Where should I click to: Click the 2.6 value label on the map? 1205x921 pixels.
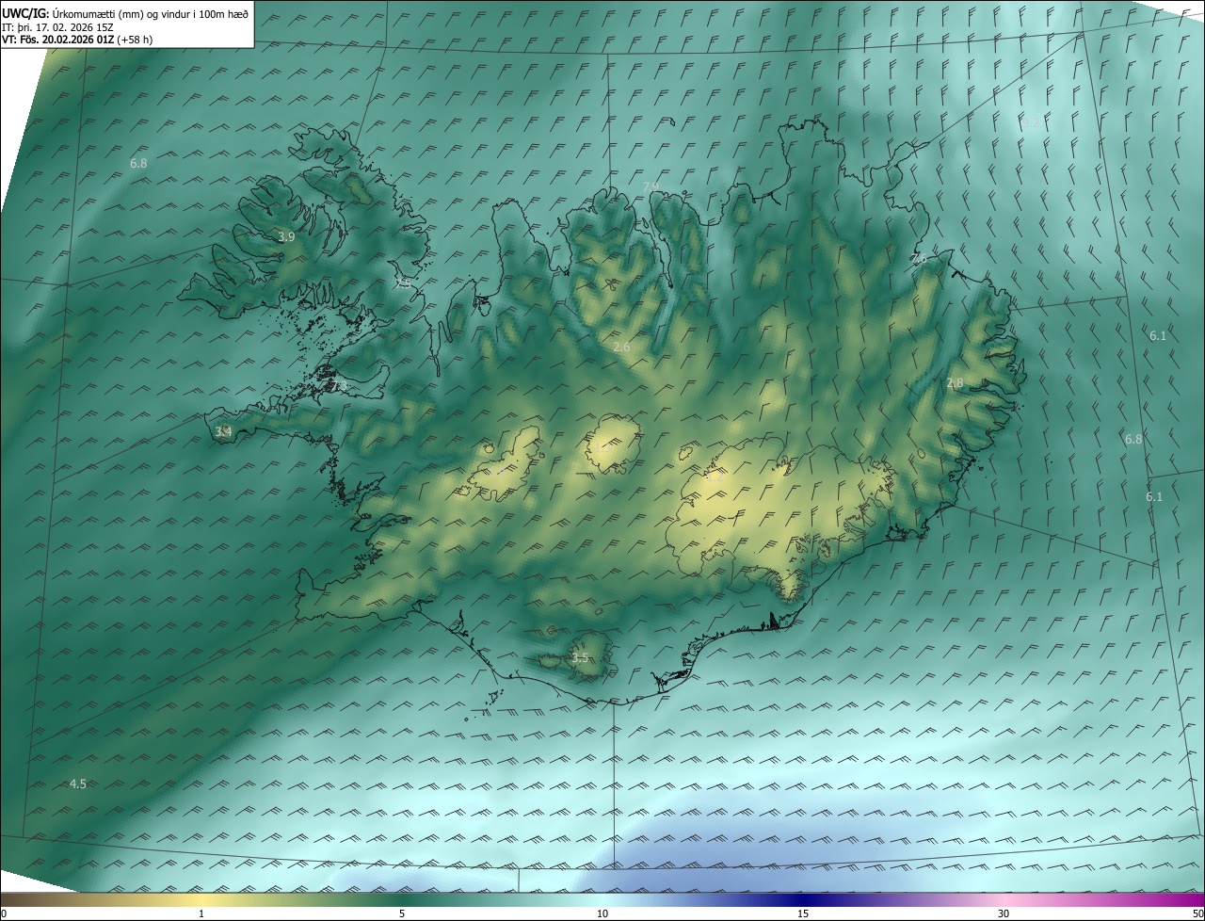pos(621,347)
